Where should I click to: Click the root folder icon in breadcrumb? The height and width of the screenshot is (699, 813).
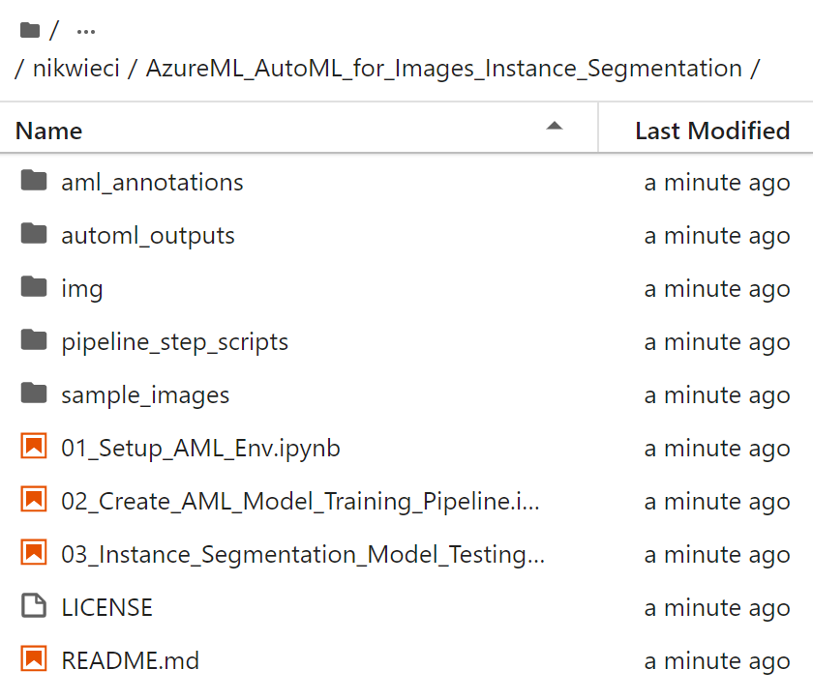[30, 31]
